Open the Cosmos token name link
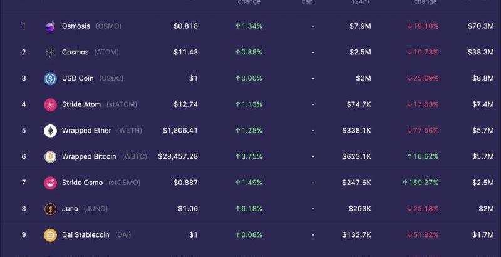 (x=75, y=53)
